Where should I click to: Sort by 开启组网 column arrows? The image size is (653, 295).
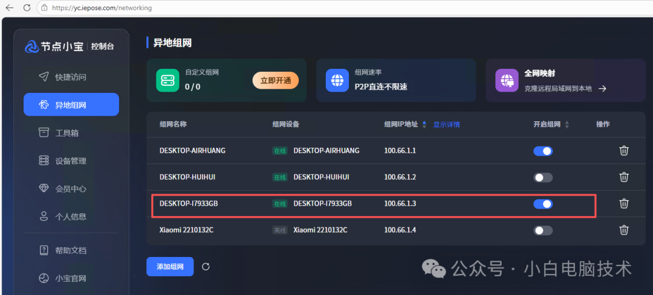(567, 124)
